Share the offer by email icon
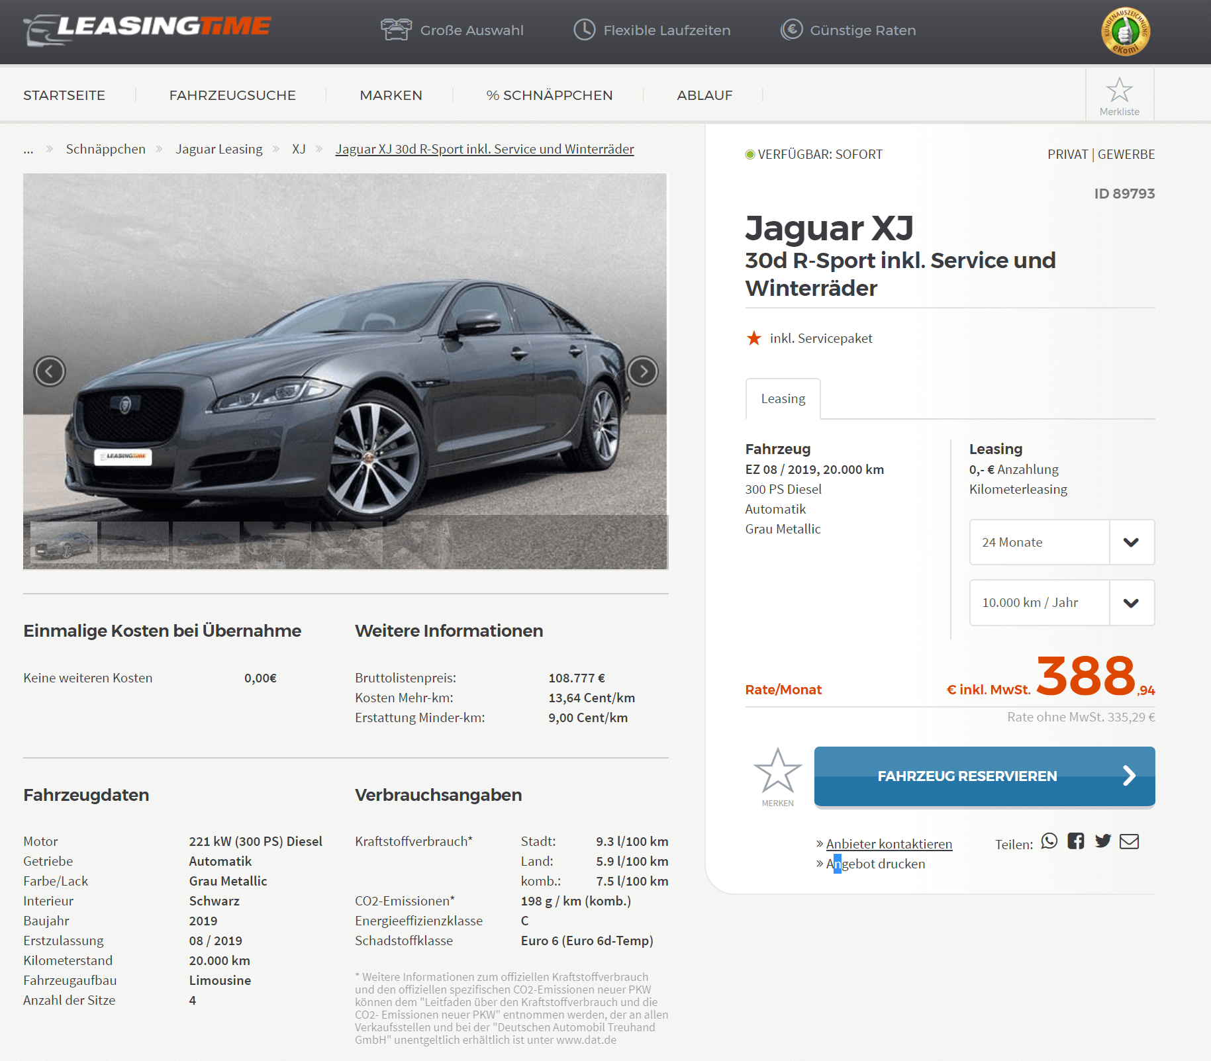The image size is (1211, 1061). coord(1129,841)
